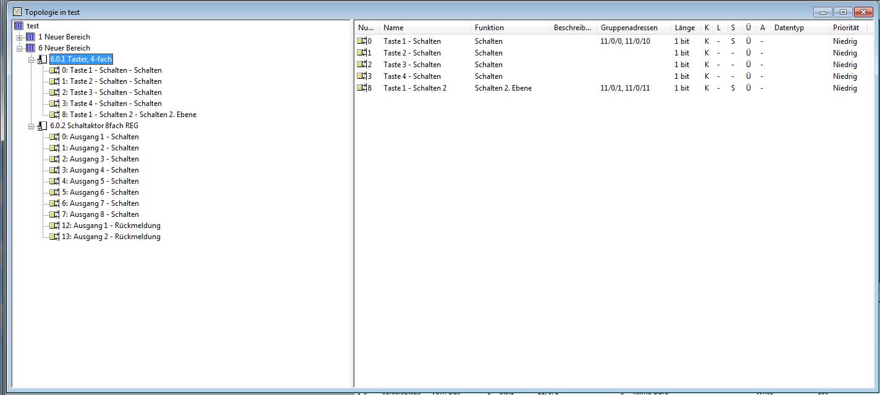Viewport: 880px width, 395px height.
Task: Click tree icon of 12: Ausgang 1 - Rückmeldung
Action: 54,226
